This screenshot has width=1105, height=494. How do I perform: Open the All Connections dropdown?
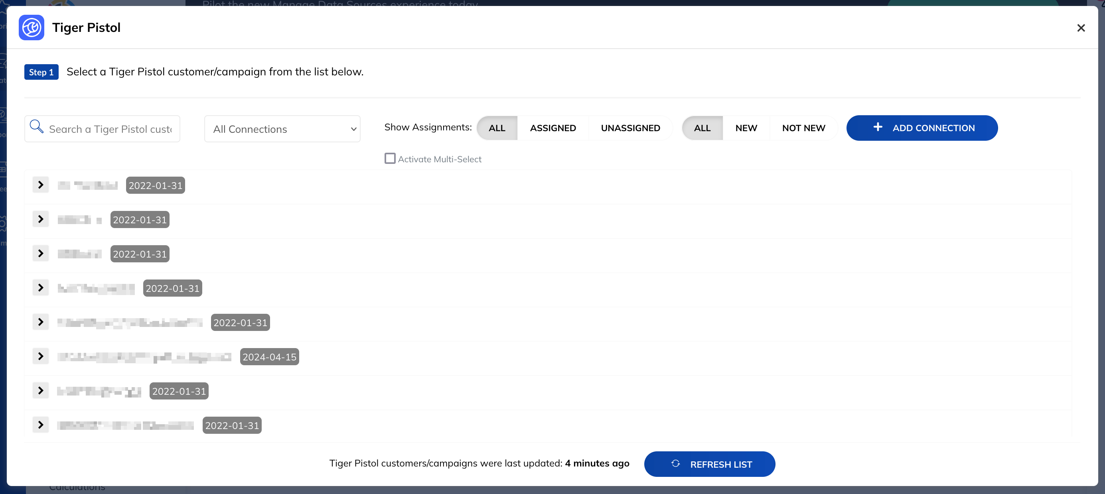point(282,129)
